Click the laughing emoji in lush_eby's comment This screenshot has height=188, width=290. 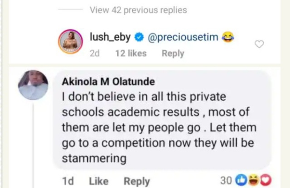pyautogui.click(x=227, y=37)
